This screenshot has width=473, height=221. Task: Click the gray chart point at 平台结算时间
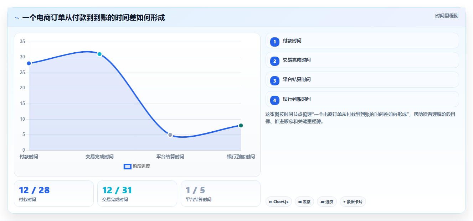[x=170, y=135]
